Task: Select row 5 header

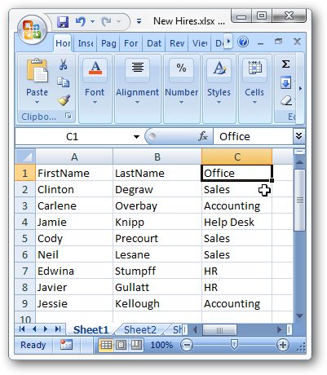Action: click(24, 238)
